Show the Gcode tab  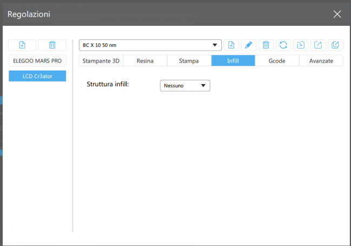tap(277, 61)
